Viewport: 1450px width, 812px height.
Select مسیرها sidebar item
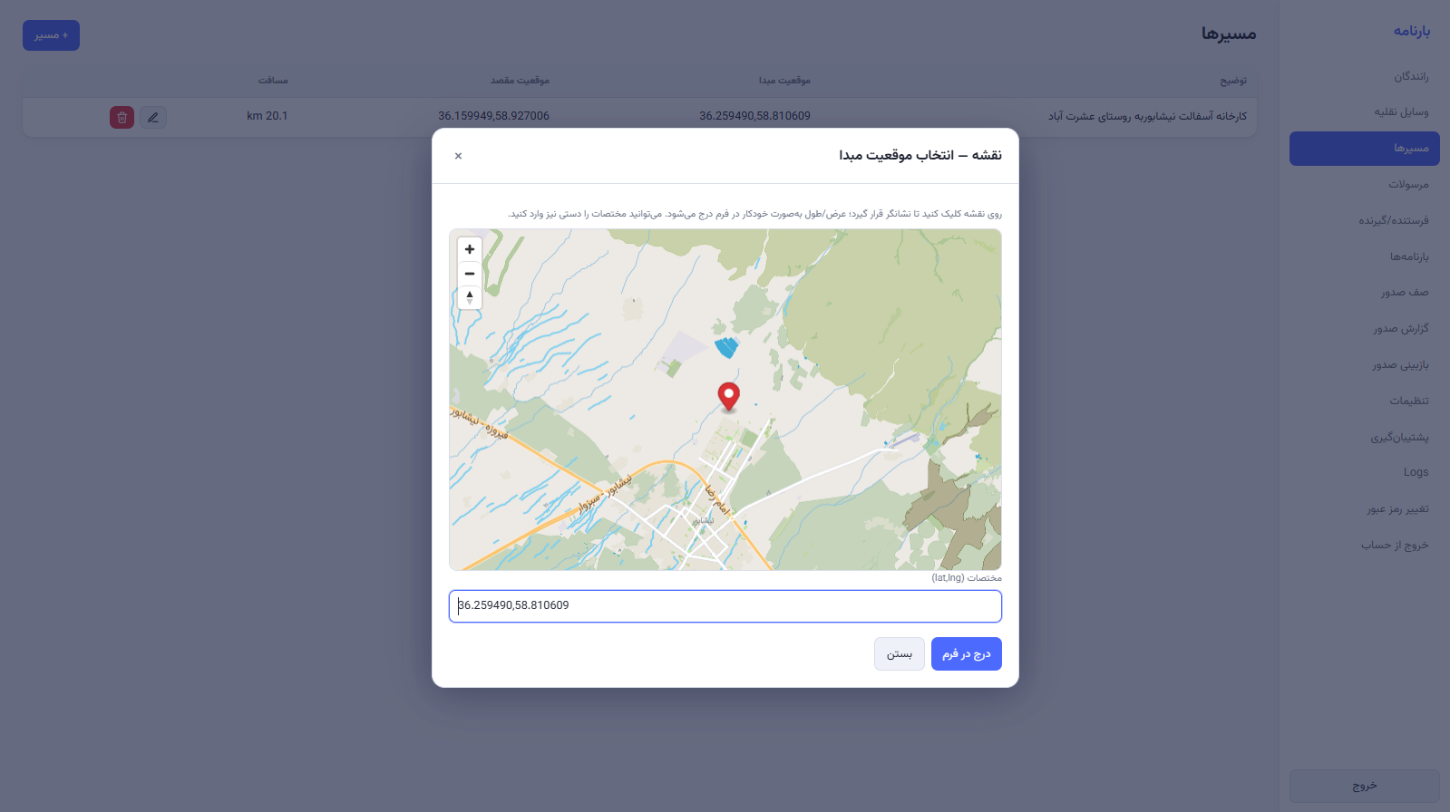(x=1365, y=149)
